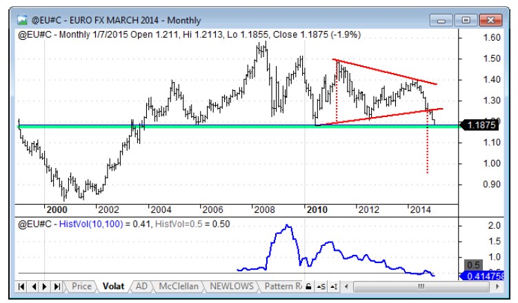Click horizontal scrollbar left arrow
The image size is (518, 303).
[346, 286]
